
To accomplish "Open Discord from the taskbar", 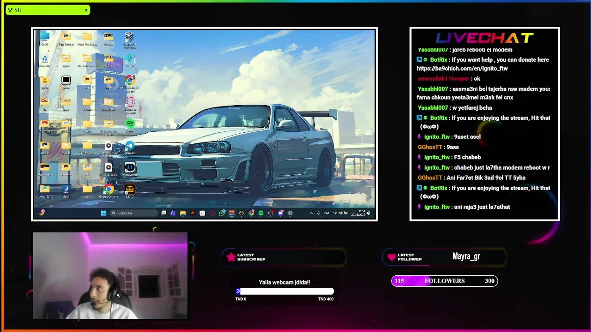I will point(280,213).
